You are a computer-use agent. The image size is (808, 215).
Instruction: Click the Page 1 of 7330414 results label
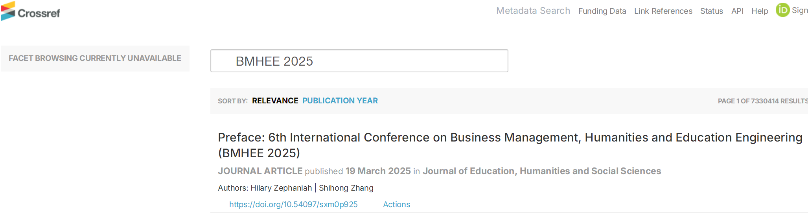coord(762,101)
